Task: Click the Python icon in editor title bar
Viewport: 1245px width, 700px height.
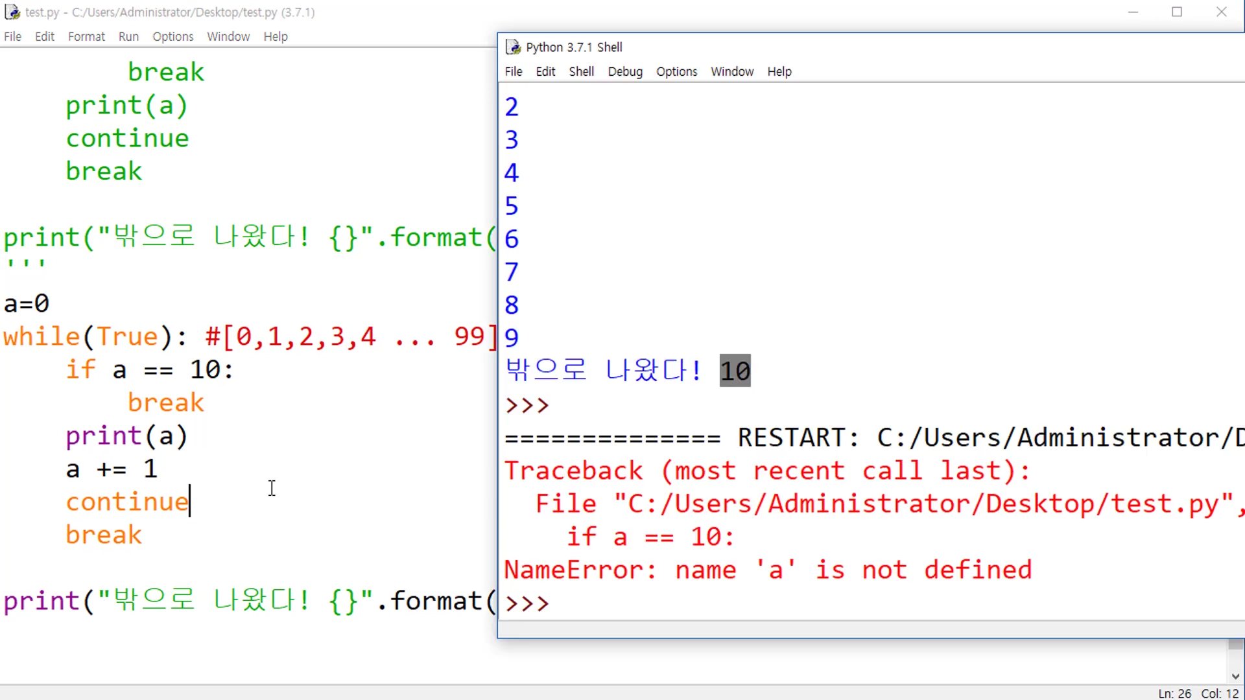Action: (x=12, y=12)
